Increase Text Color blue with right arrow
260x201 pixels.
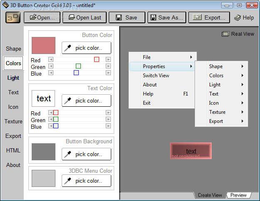[x=108, y=126]
